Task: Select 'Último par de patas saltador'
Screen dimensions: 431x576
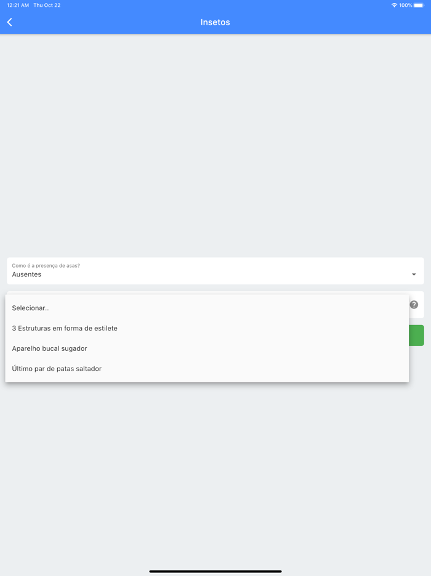Action: (57, 369)
